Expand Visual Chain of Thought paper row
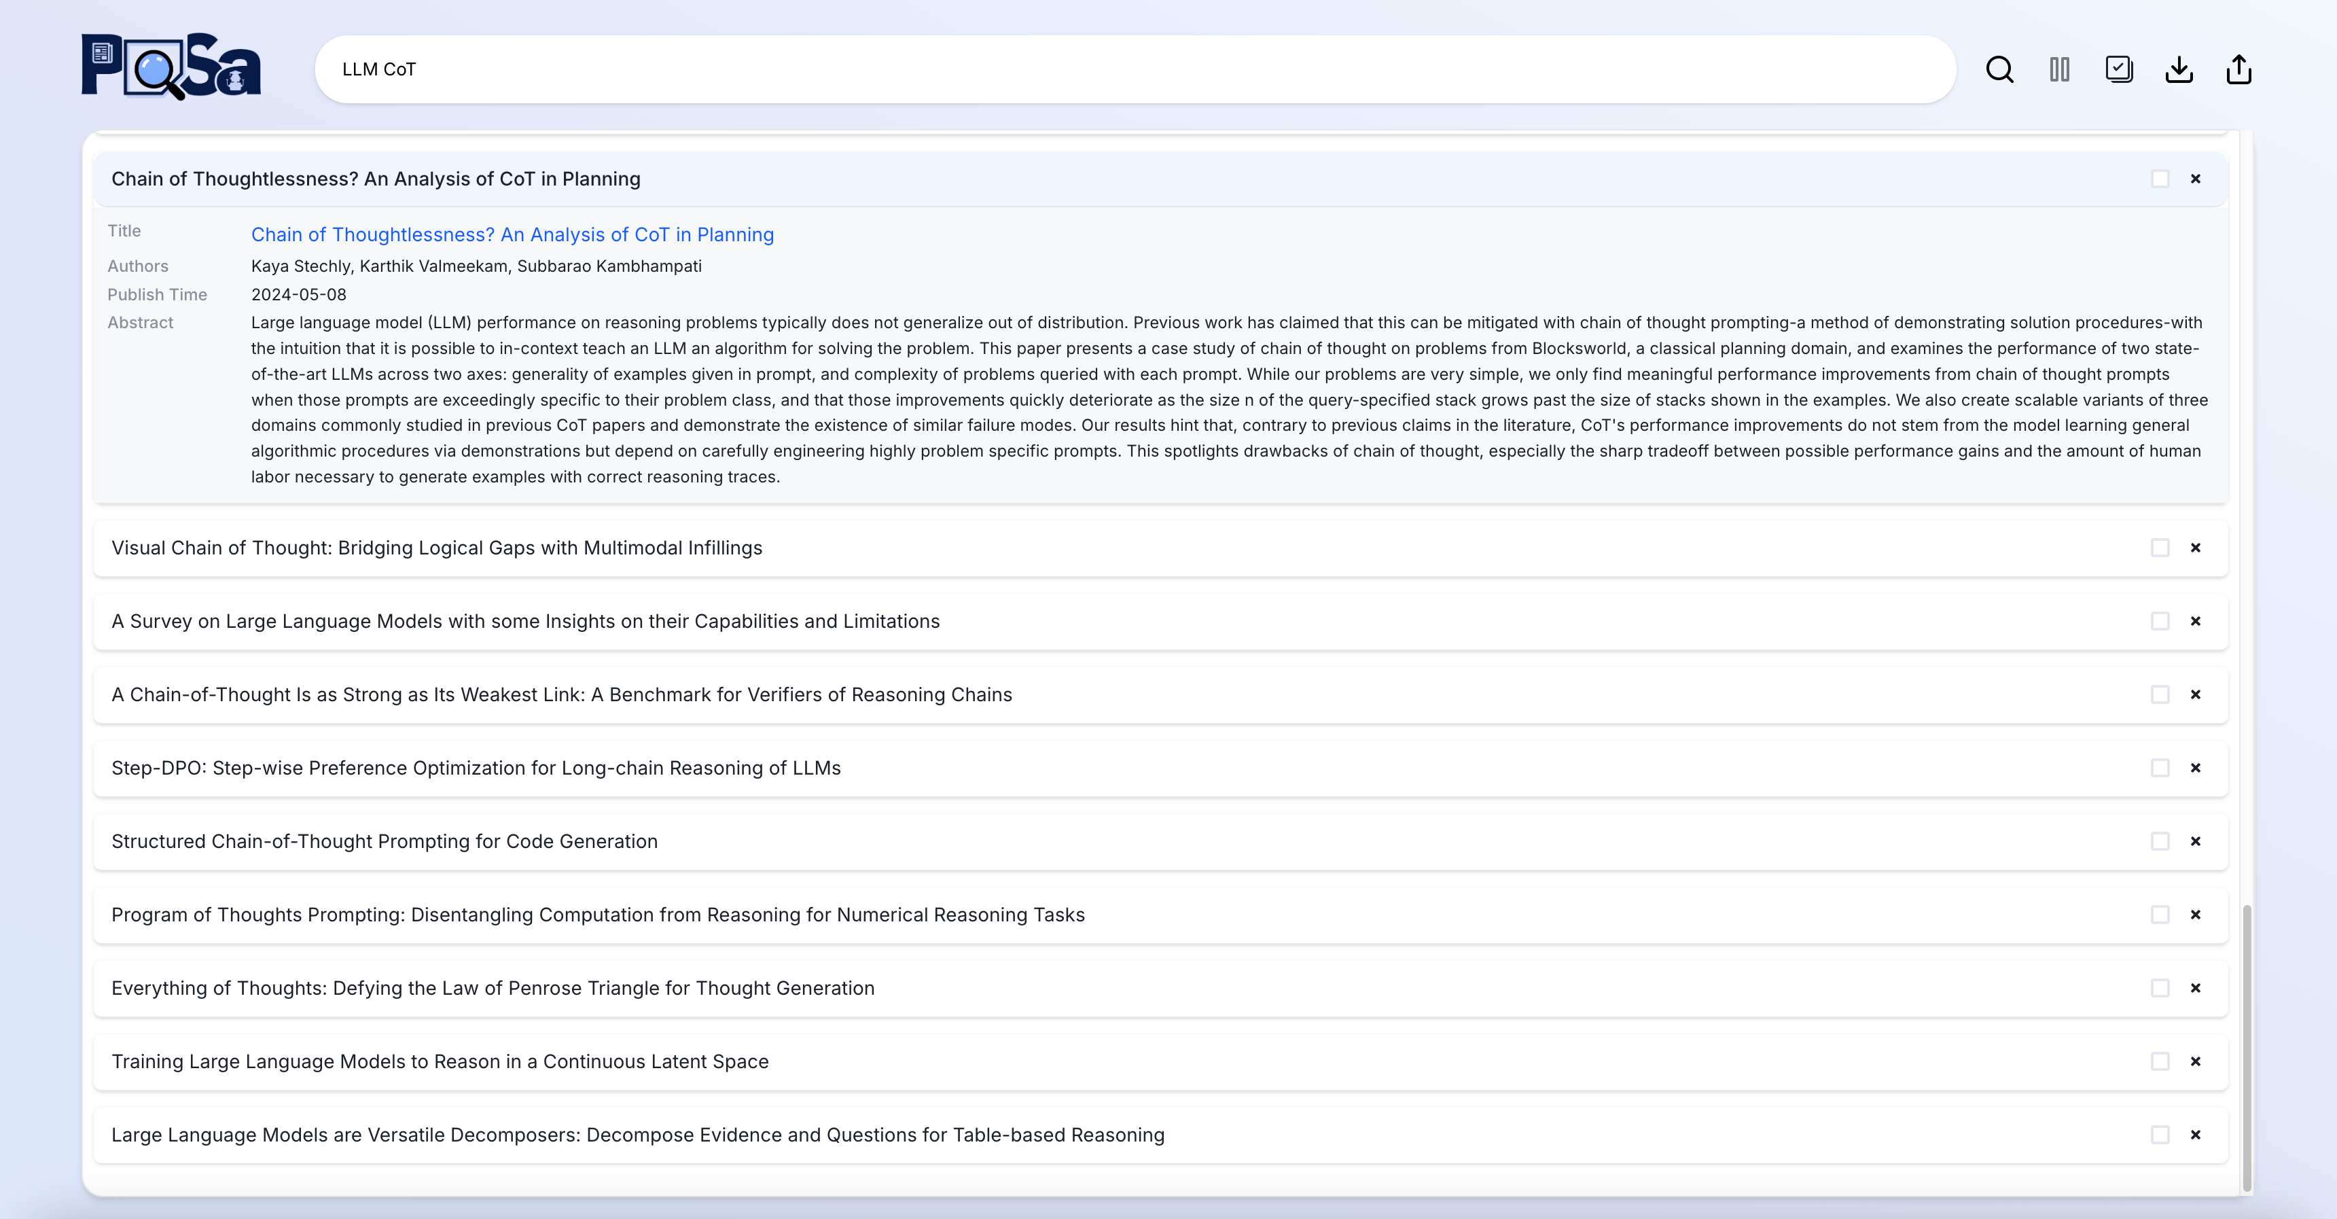The width and height of the screenshot is (2337, 1219). coord(1160,547)
